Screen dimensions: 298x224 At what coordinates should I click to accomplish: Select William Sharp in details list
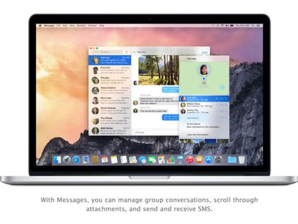(x=204, y=105)
